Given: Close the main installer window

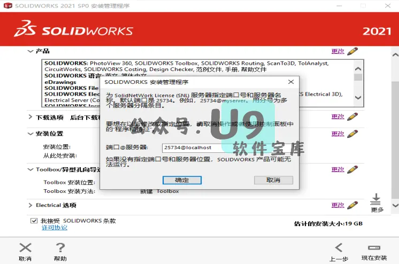Looking at the screenshot, I should pos(388,5).
